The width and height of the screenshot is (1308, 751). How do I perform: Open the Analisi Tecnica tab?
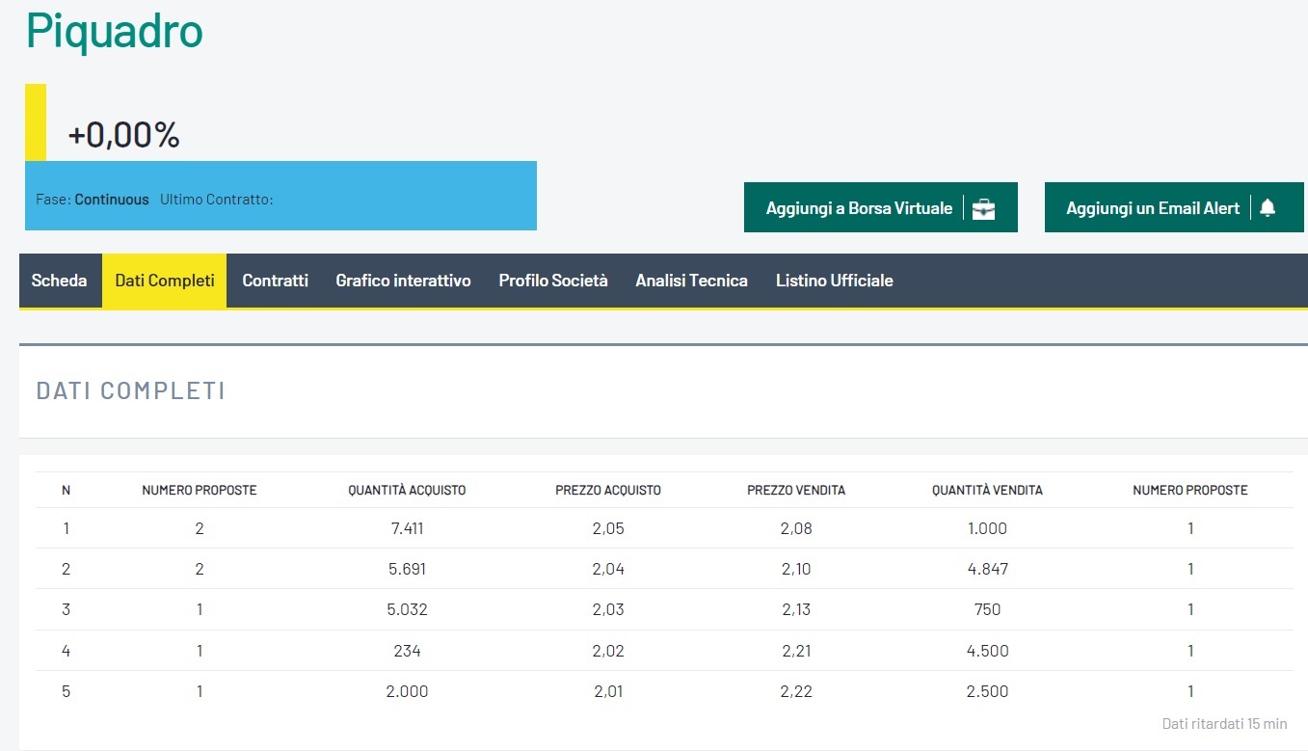click(691, 281)
